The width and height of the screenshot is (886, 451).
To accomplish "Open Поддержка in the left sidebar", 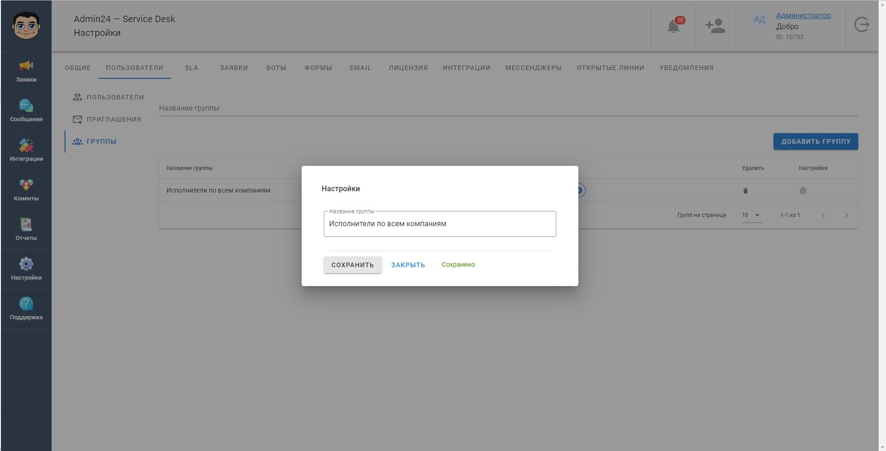I will [x=26, y=309].
